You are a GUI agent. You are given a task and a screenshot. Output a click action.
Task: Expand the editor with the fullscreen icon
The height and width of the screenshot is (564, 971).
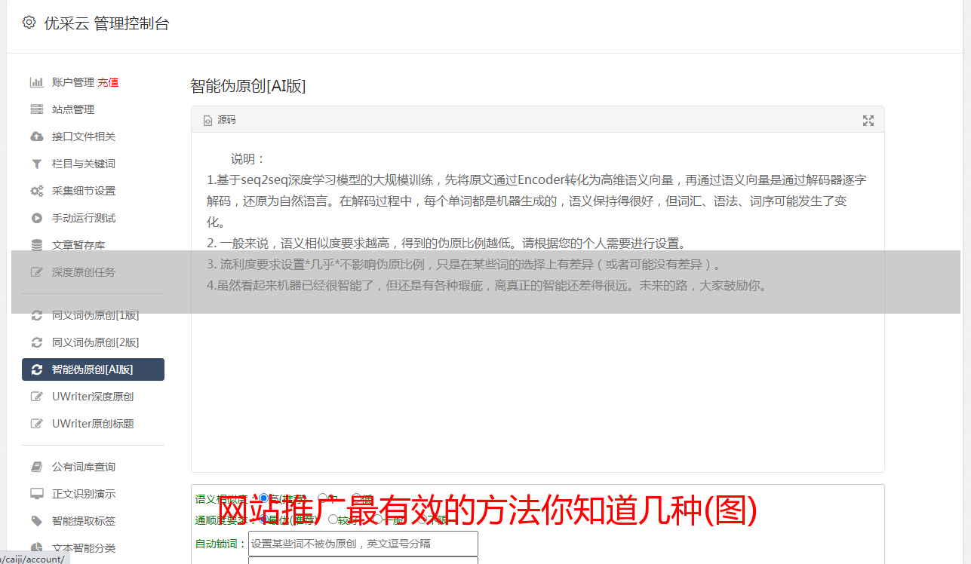pyautogui.click(x=868, y=121)
